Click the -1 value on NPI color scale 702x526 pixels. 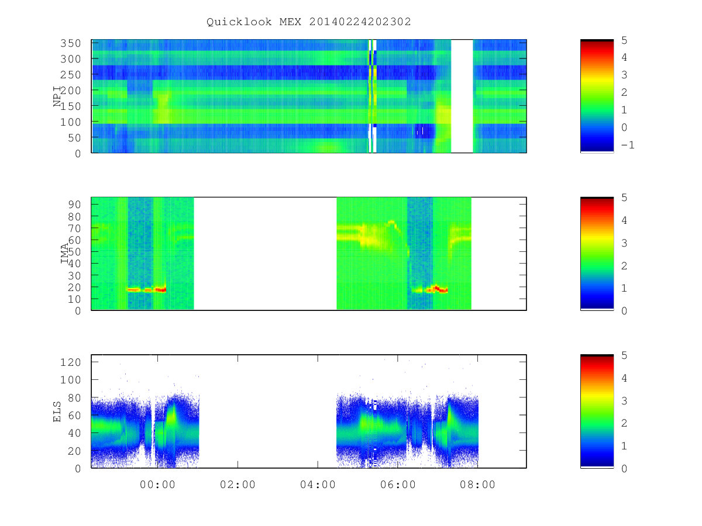coord(627,145)
